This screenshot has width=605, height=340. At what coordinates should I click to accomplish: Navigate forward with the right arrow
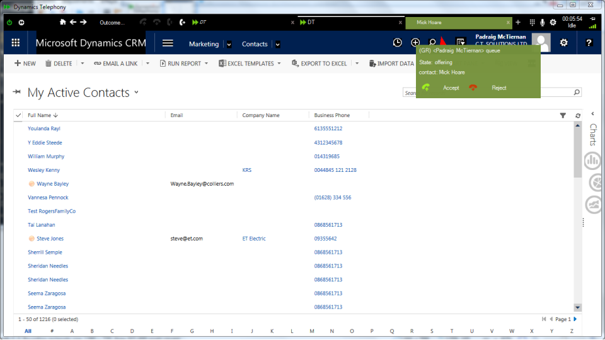pyautogui.click(x=83, y=22)
